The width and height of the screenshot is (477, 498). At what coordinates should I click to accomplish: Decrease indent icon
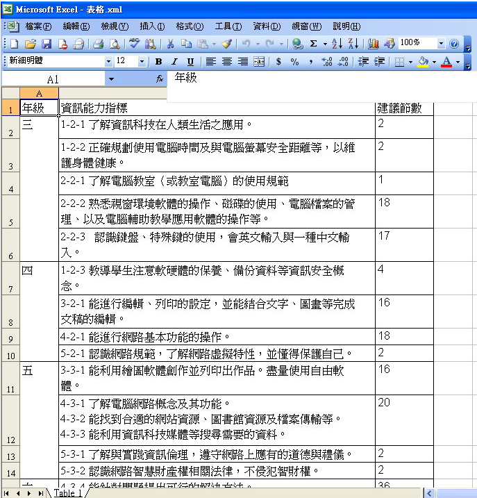point(363,61)
